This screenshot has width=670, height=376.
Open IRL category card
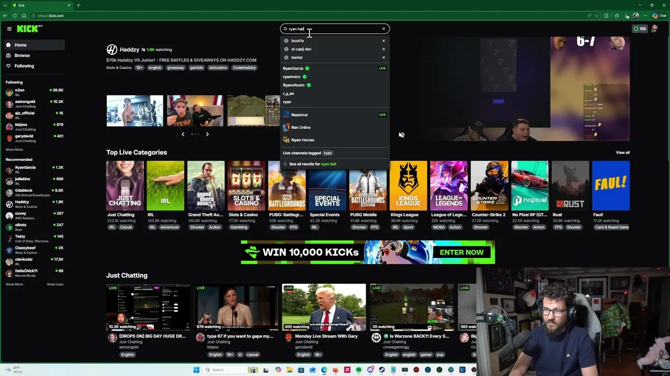pyautogui.click(x=165, y=185)
